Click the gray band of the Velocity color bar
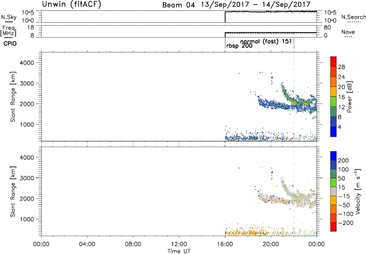The width and height of the screenshot is (366, 254). click(x=334, y=192)
